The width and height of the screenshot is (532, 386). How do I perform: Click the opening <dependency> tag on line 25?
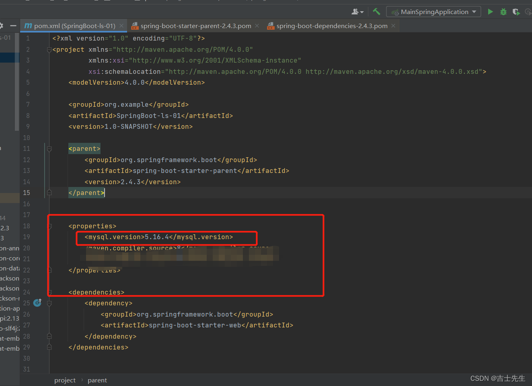tap(108, 303)
